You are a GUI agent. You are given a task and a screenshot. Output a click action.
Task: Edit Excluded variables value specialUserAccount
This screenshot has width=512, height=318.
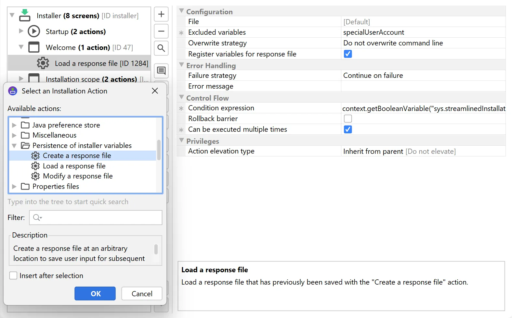423,32
